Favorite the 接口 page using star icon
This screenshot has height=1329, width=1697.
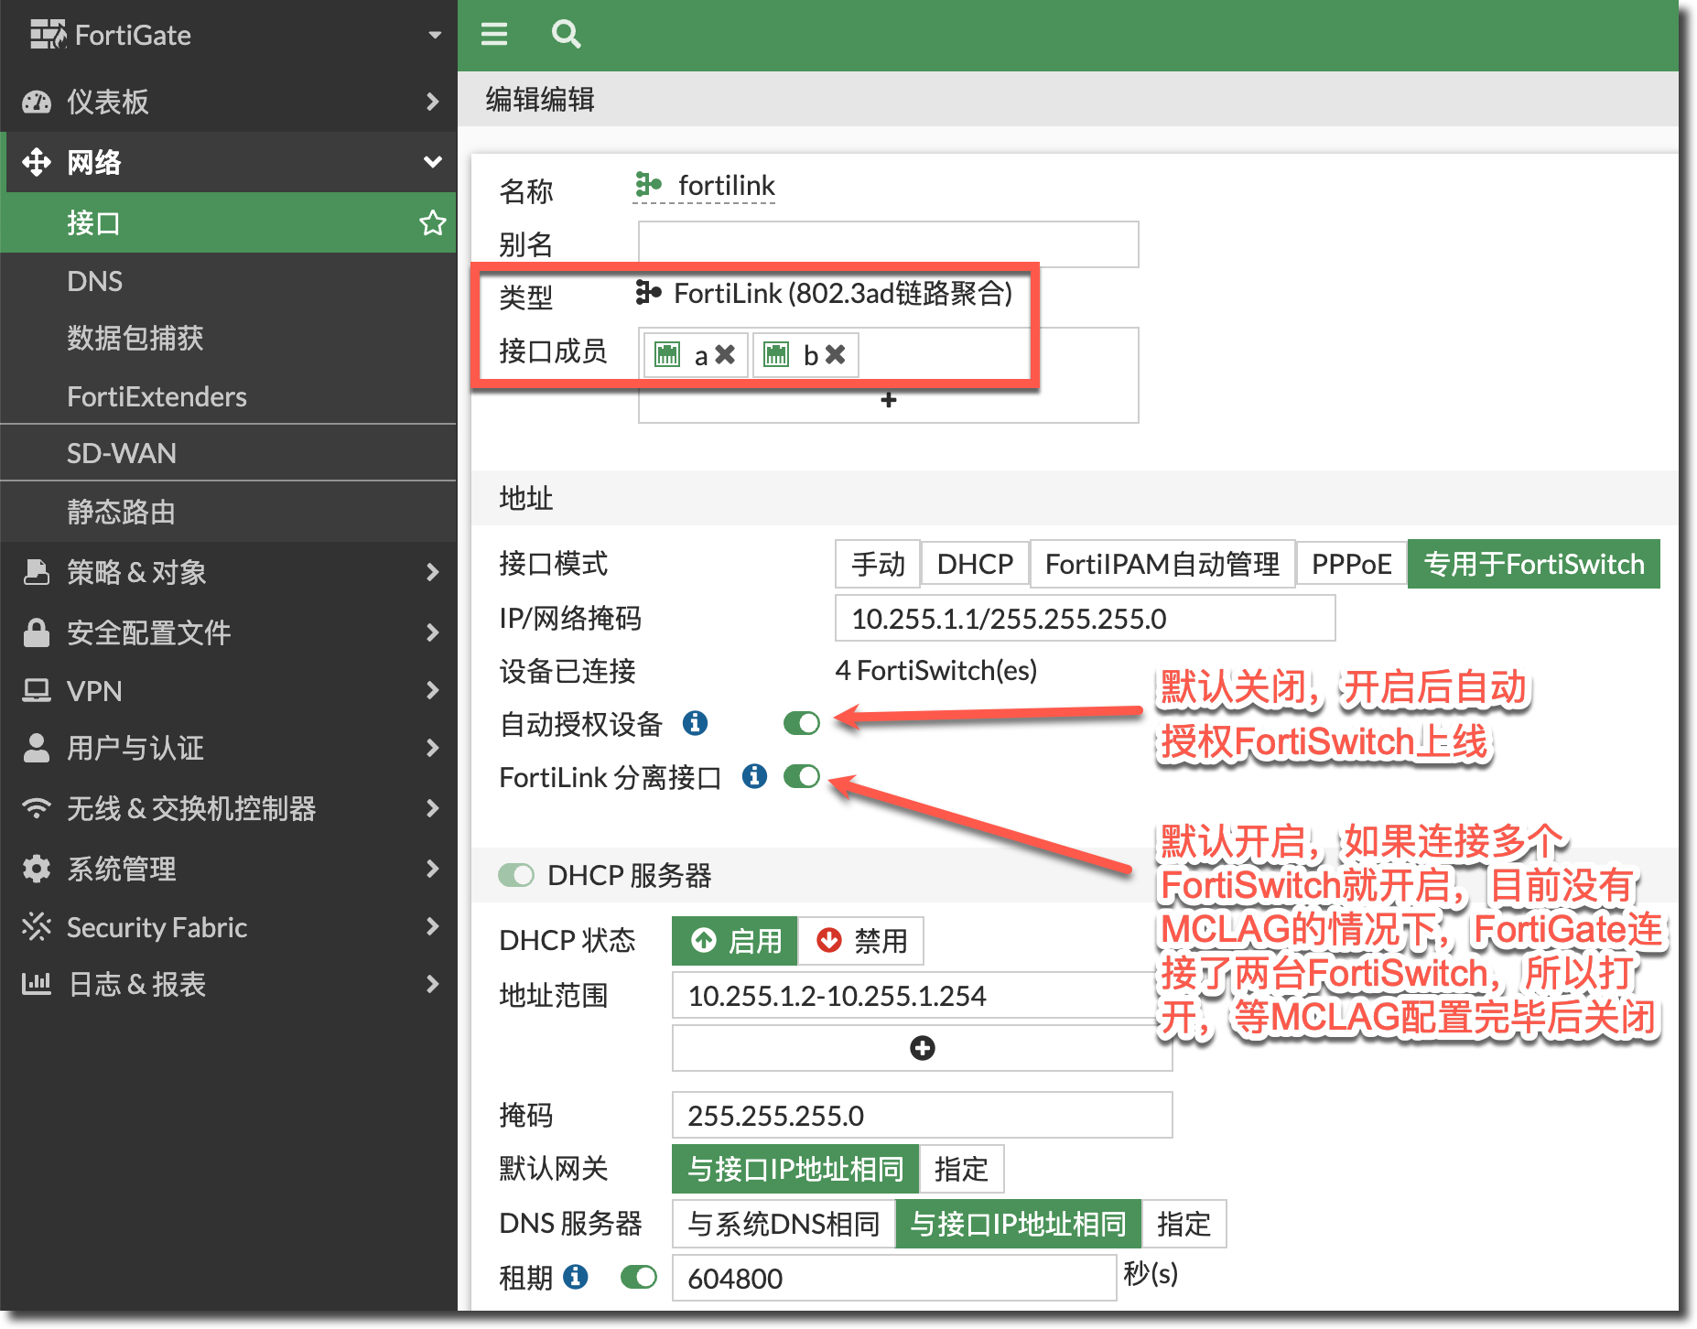pyautogui.click(x=432, y=222)
